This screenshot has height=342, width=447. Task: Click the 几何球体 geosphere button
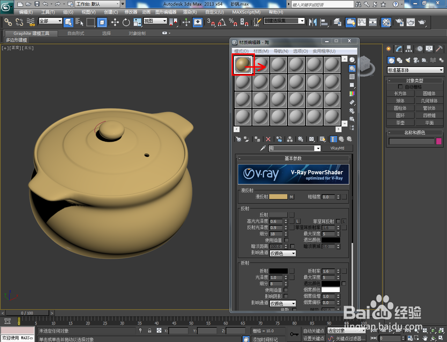pyautogui.click(x=429, y=101)
